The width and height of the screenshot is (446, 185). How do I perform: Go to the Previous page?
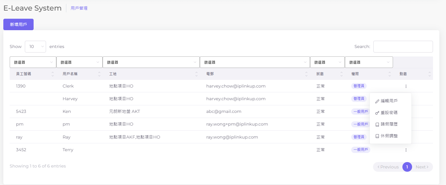388,167
